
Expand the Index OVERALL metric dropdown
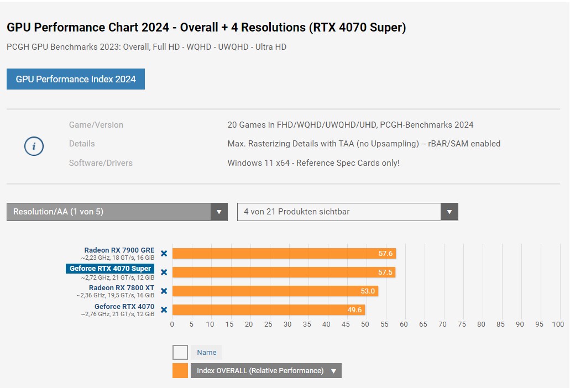[x=266, y=370]
